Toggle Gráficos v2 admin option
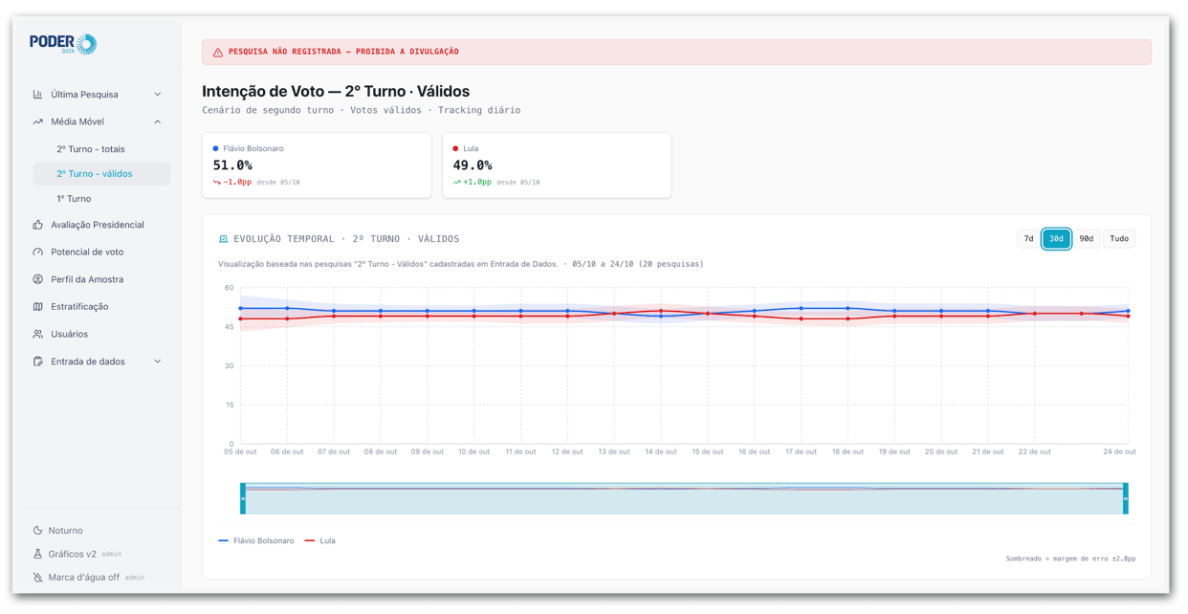The height and width of the screenshot is (614, 1188). pos(77,554)
